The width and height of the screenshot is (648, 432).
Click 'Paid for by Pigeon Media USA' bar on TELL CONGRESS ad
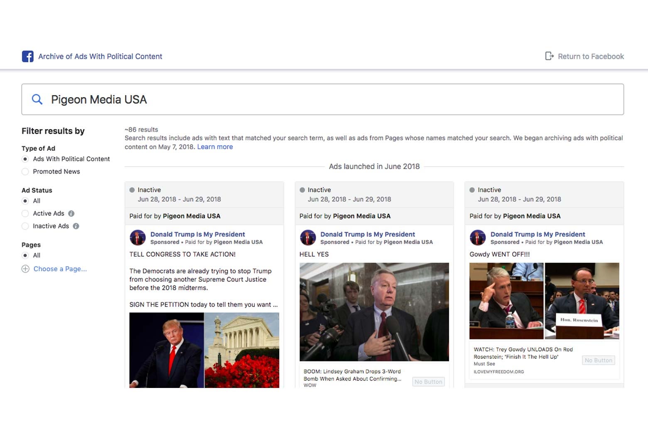tap(204, 216)
